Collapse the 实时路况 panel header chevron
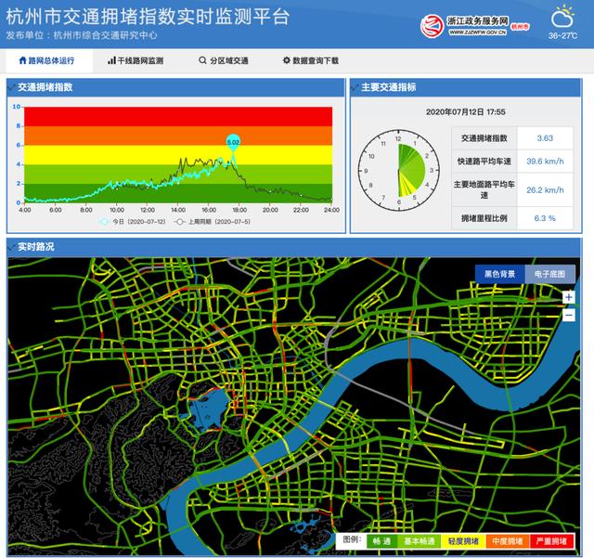The image size is (594, 558). tap(12, 247)
